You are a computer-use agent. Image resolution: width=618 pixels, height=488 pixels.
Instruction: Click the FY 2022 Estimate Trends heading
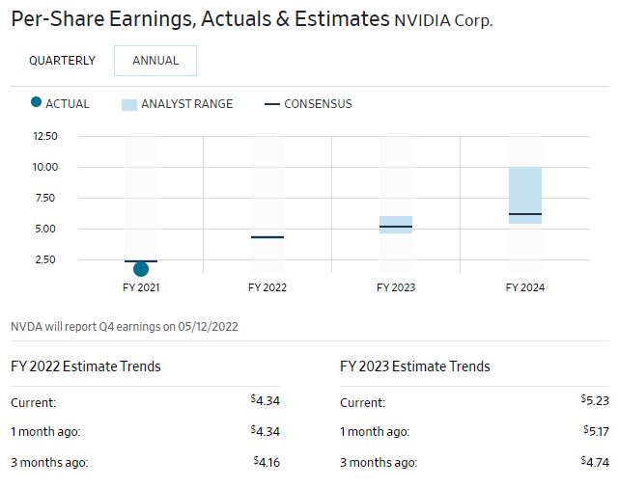[86, 366]
